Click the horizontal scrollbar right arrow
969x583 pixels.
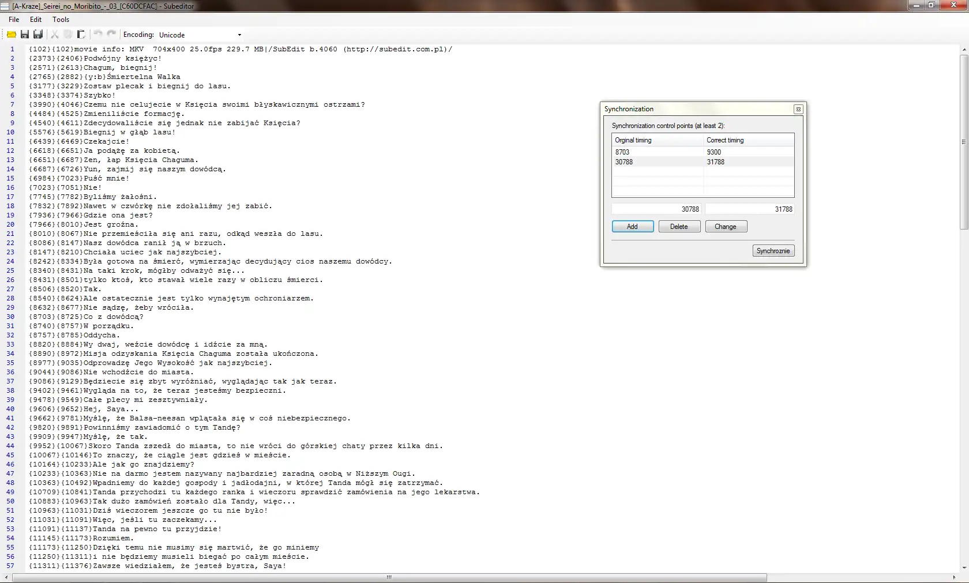(x=954, y=577)
